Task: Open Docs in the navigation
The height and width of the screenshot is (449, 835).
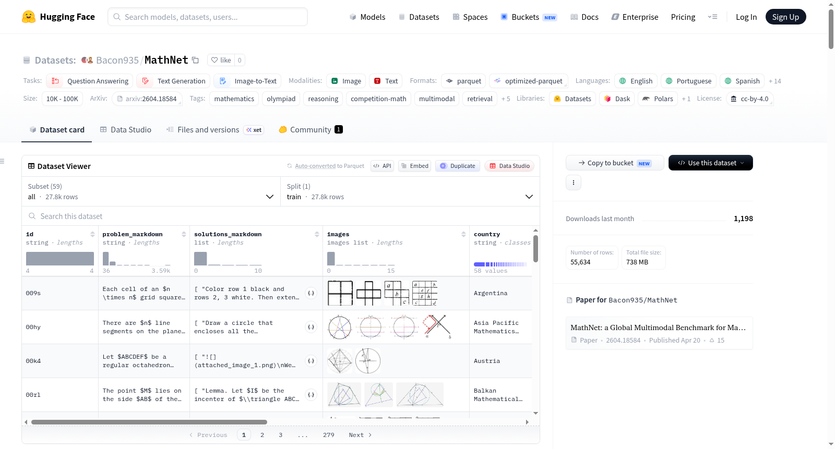Action: tap(584, 17)
